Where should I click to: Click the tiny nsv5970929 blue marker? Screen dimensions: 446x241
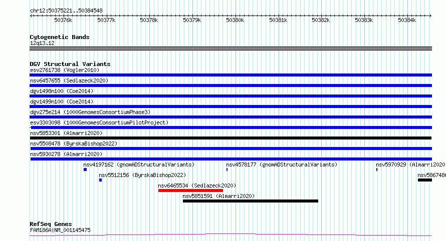377,169
